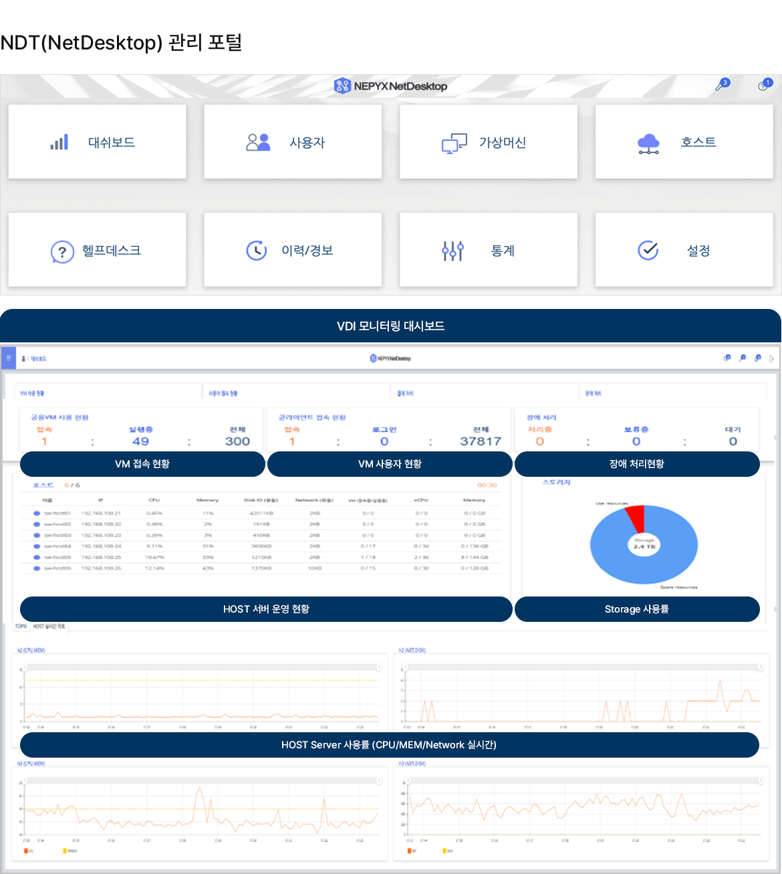Sort by the Network column header
782x874 pixels.
pos(314,500)
